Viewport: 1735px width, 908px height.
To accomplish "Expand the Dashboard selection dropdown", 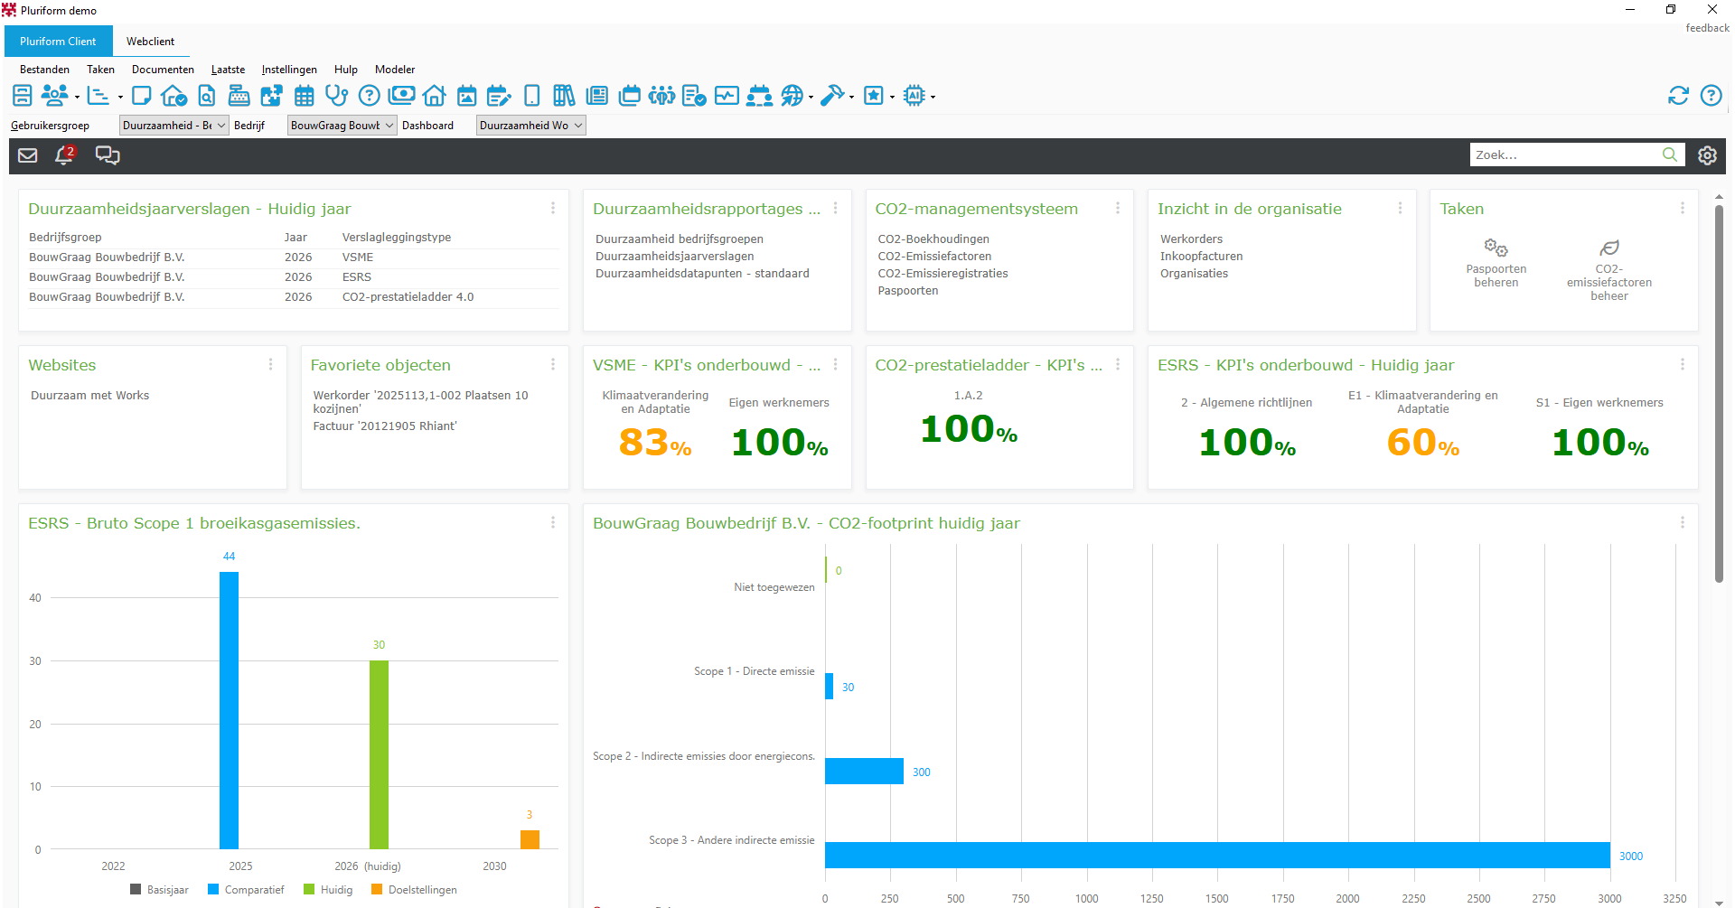I will [530, 126].
